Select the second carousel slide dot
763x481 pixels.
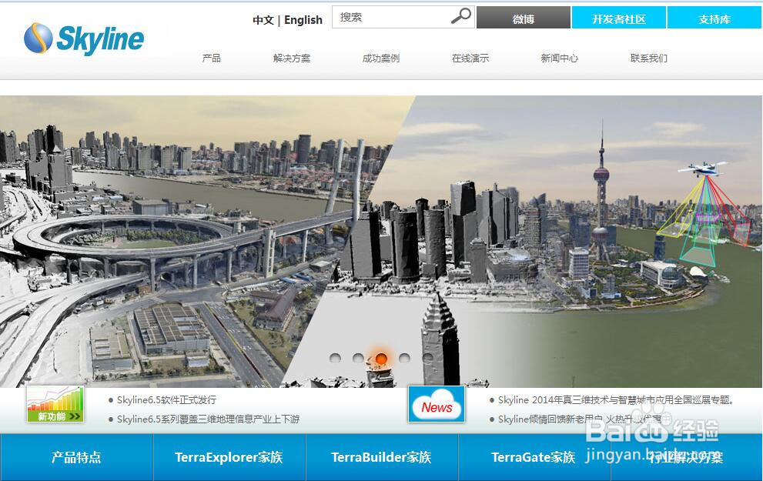[x=358, y=359]
